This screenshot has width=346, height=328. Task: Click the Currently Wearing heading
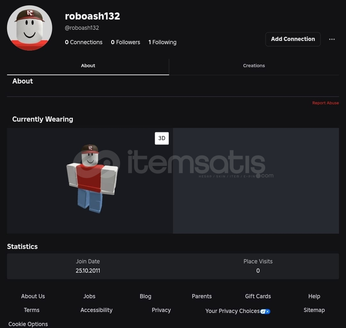coord(43,119)
